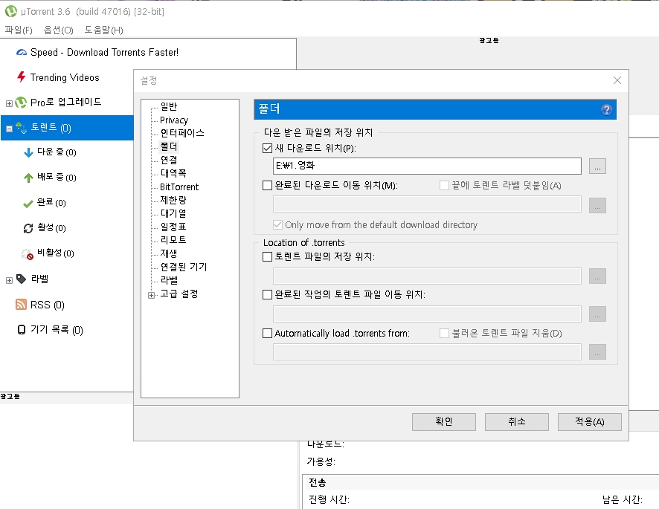Click the download path field E:\1.영화

(427, 166)
